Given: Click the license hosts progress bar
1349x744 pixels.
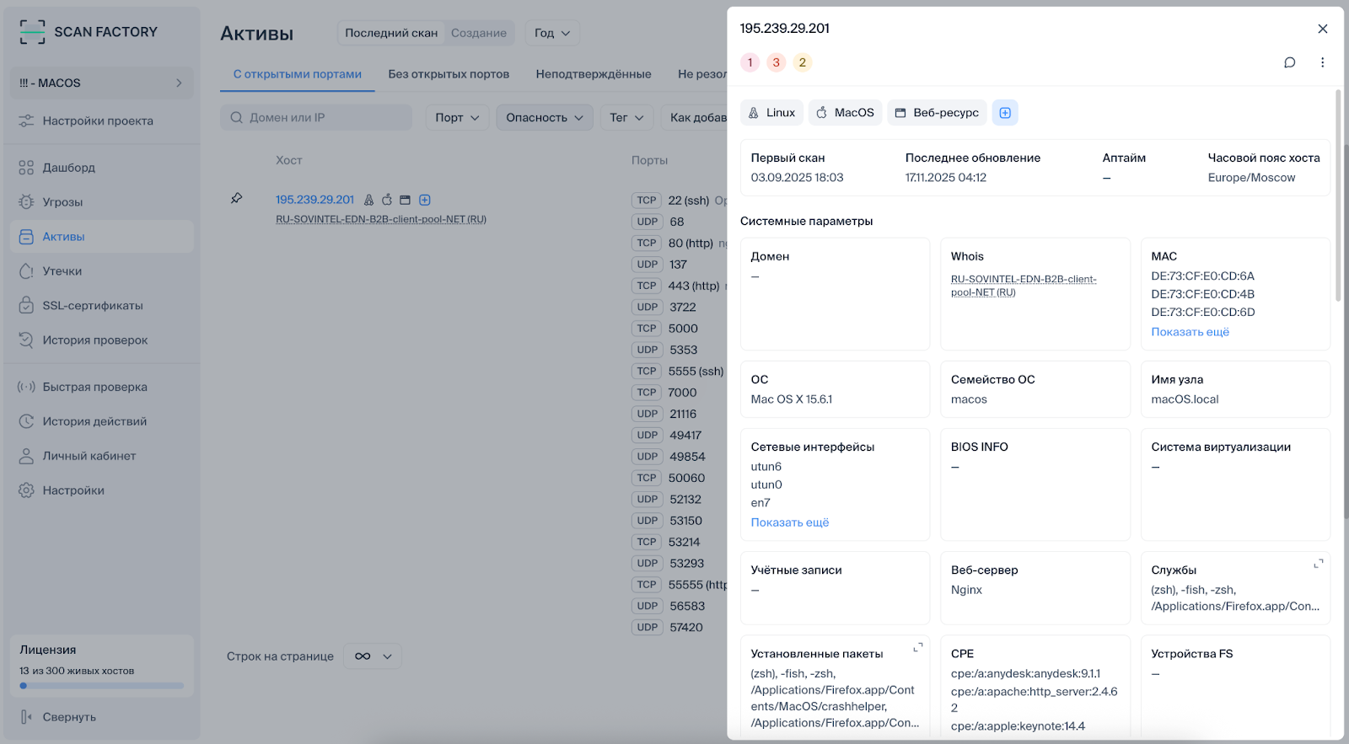Looking at the screenshot, I should (101, 686).
